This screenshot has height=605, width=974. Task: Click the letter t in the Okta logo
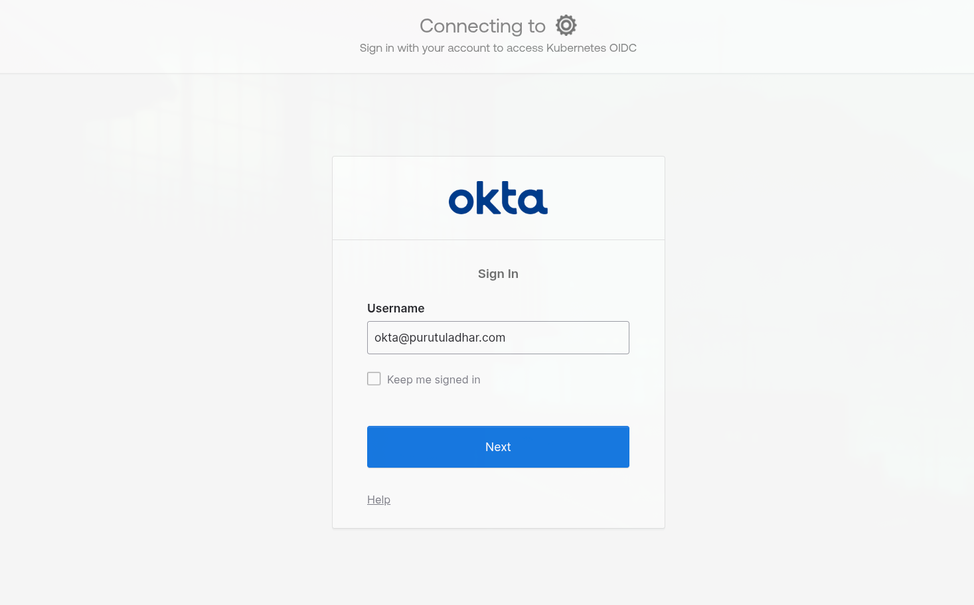[x=508, y=198]
